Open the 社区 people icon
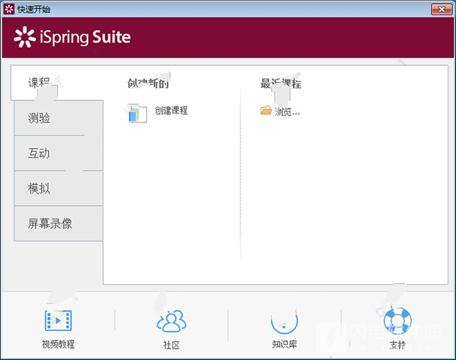 pos(171,321)
